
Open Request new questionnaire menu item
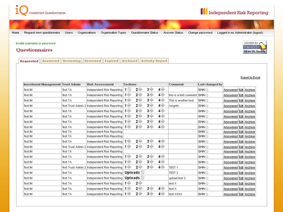tap(42, 33)
